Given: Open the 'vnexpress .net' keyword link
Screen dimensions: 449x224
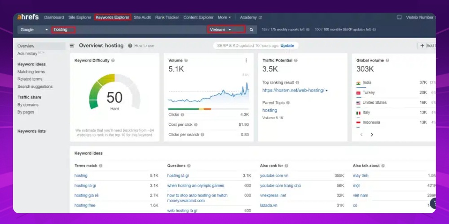Looking at the screenshot, I should (x=273, y=195).
